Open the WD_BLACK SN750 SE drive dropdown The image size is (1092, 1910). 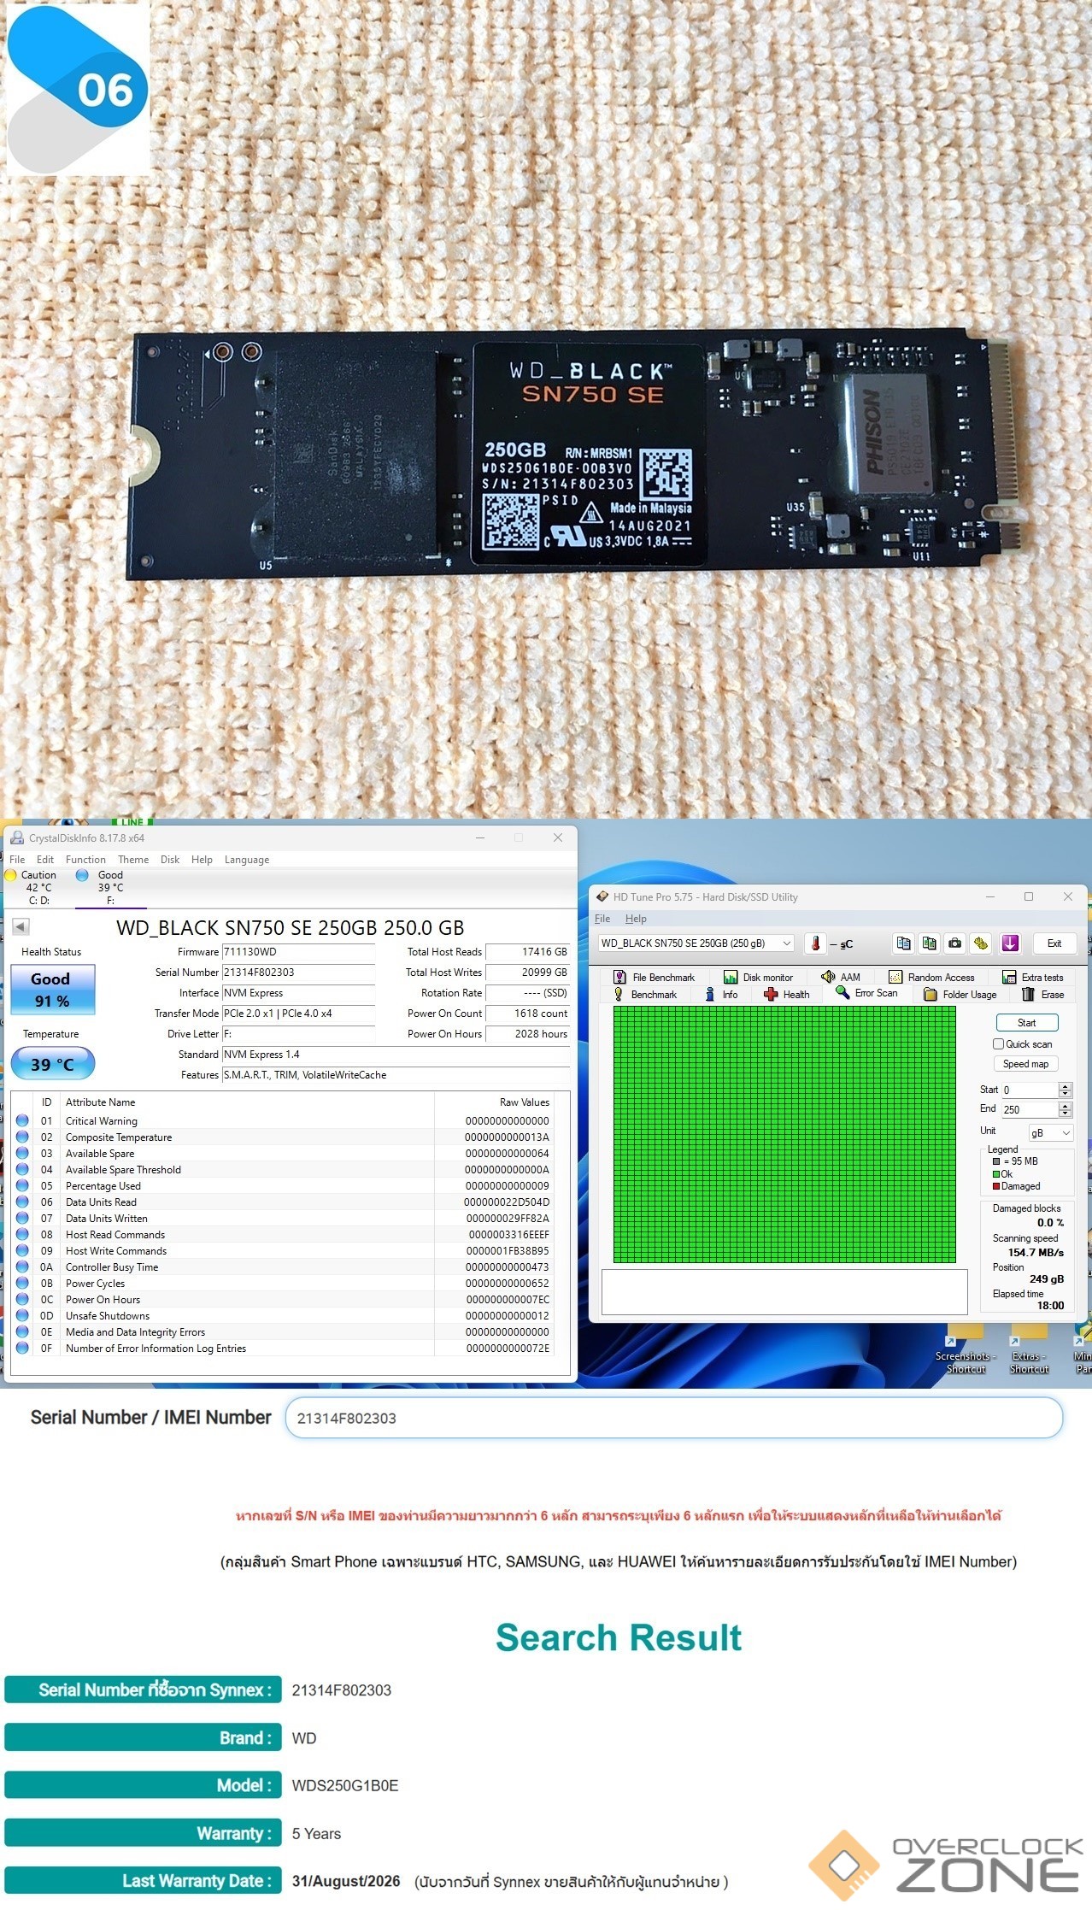pos(696,943)
